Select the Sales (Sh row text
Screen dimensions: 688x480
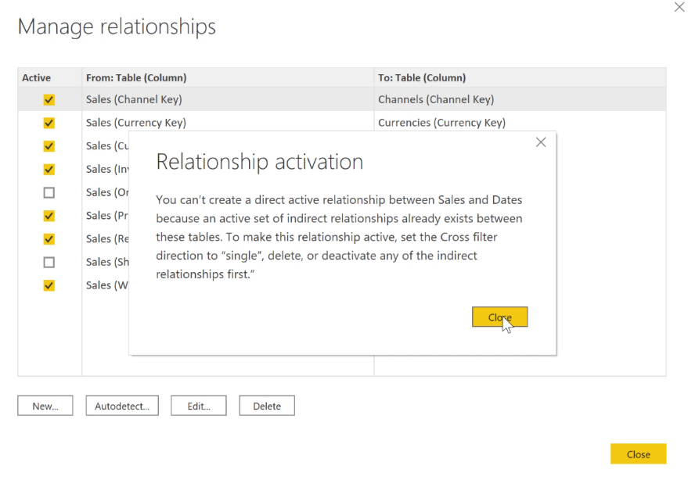click(107, 262)
